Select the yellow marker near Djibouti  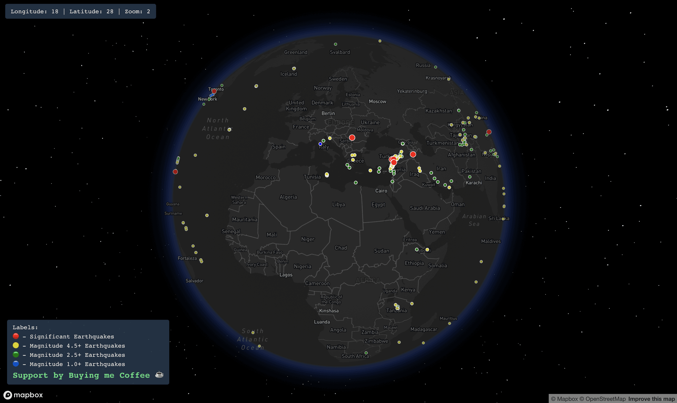pyautogui.click(x=427, y=249)
